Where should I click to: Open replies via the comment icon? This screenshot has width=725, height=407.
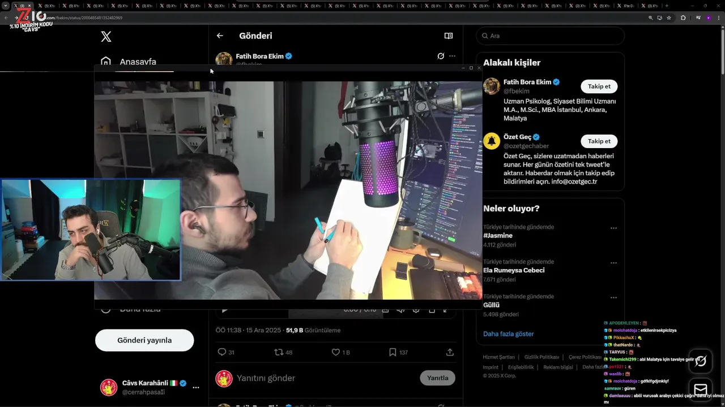click(x=222, y=352)
